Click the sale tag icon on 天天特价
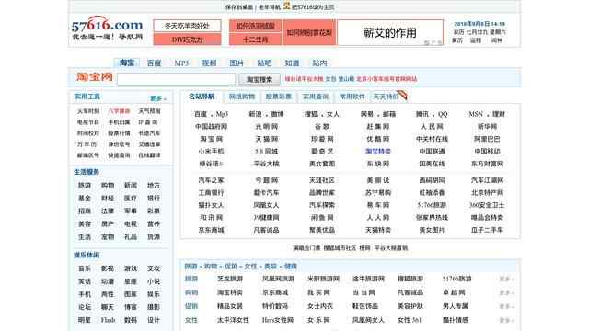The height and width of the screenshot is (331, 589). [x=402, y=96]
